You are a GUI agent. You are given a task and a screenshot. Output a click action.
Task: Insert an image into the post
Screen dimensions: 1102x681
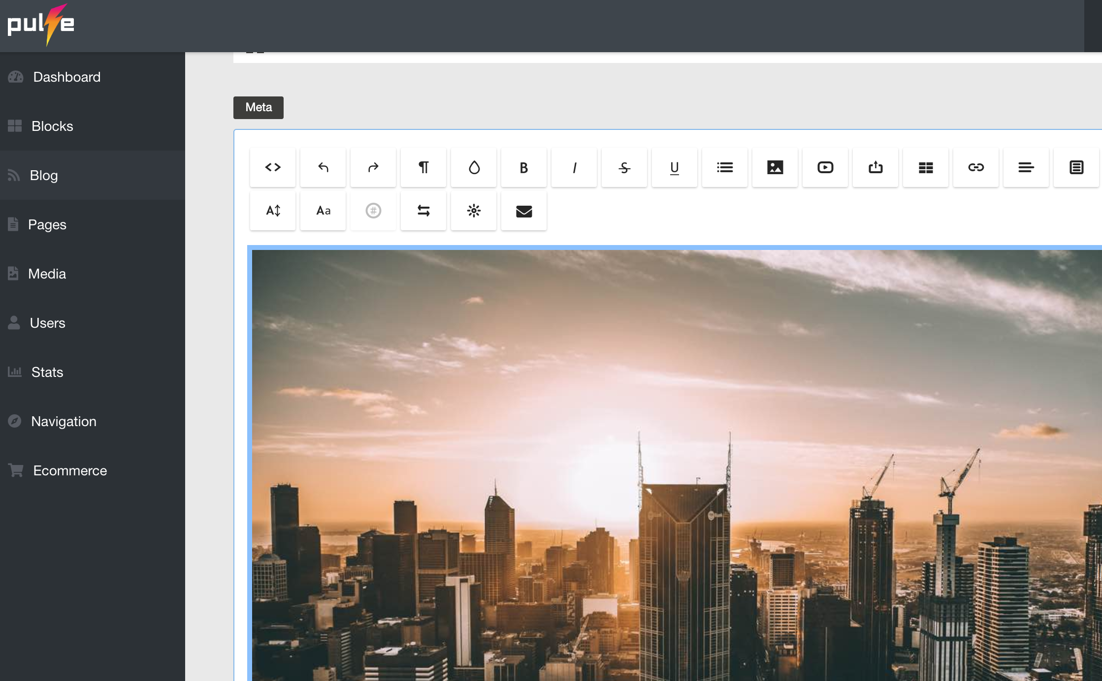[x=775, y=167]
